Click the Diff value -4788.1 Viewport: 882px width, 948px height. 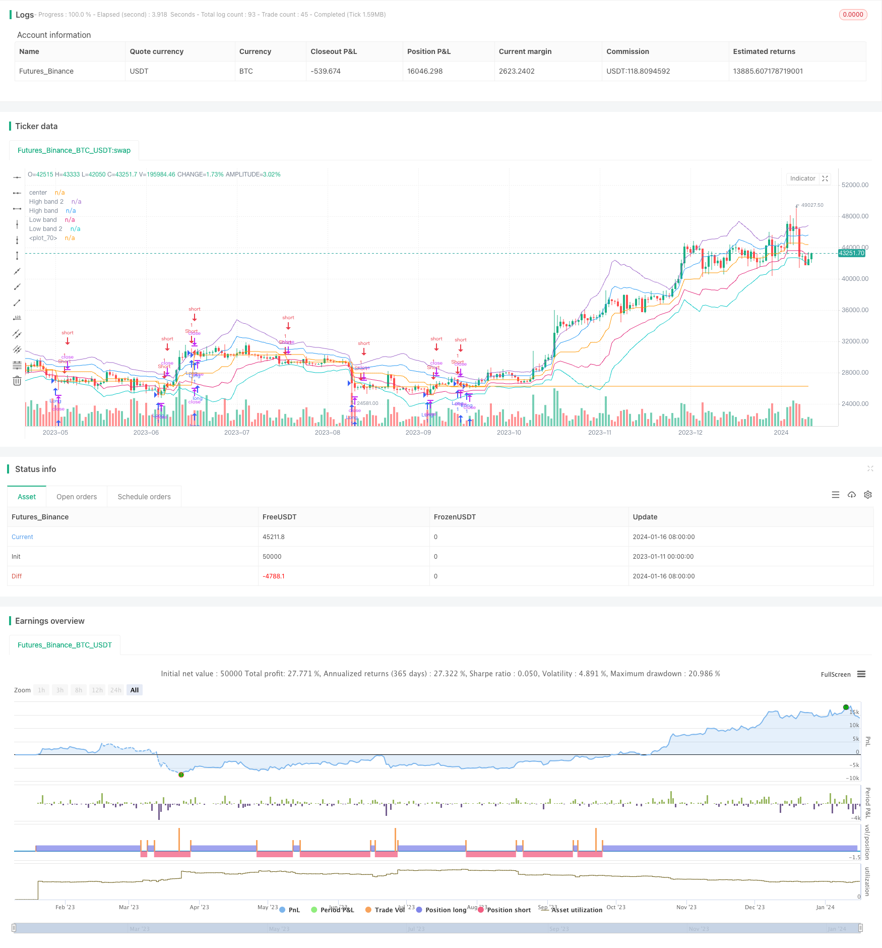274,576
